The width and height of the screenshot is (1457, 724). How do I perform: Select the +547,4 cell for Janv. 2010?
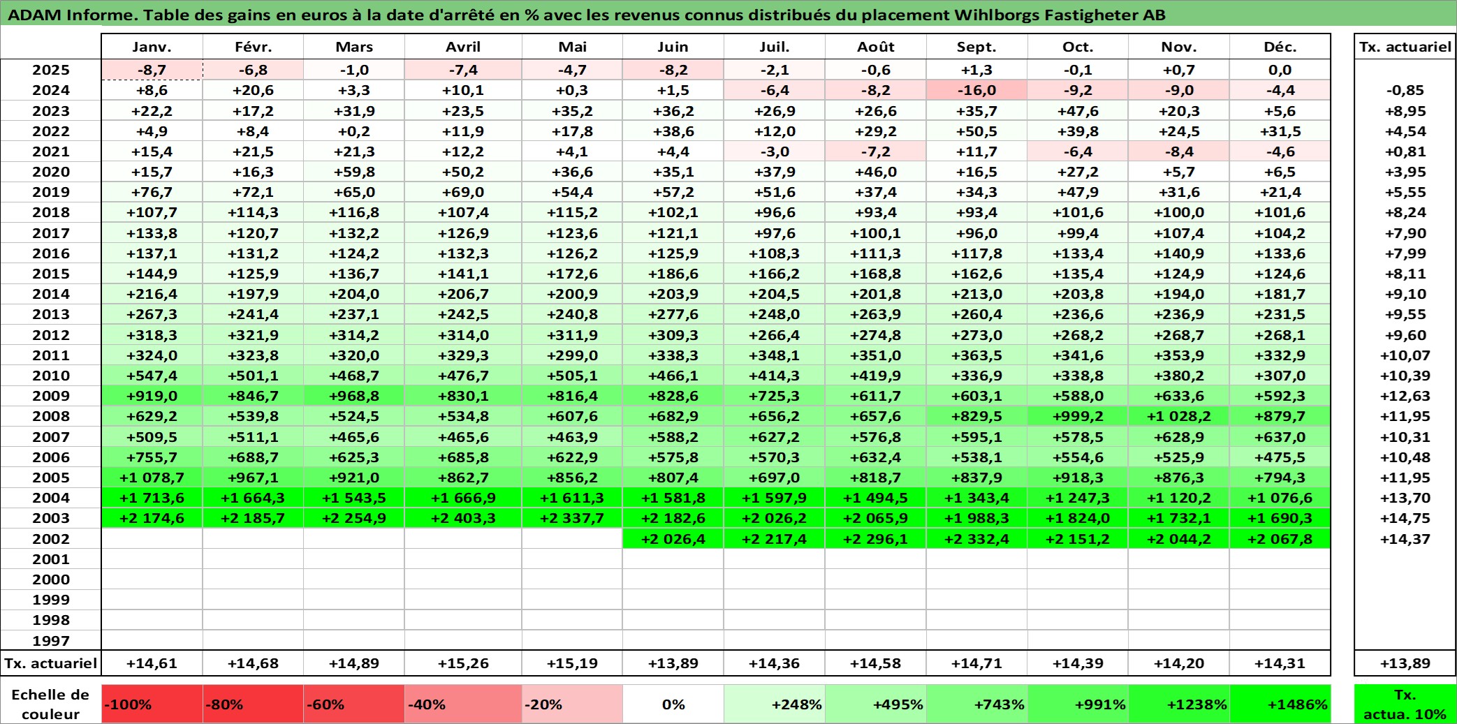tap(152, 376)
